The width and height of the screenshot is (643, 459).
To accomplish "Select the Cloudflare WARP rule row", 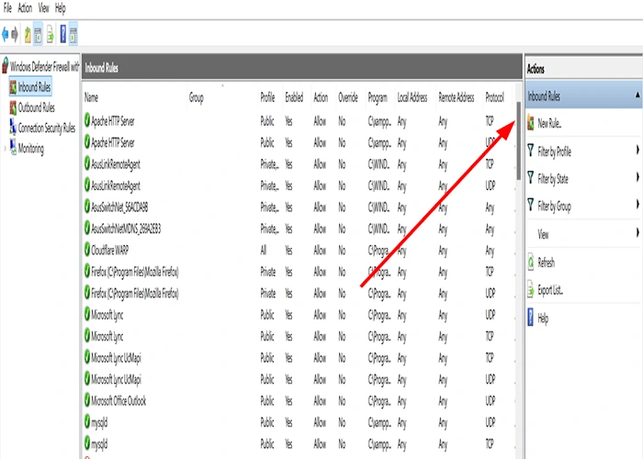I will click(x=299, y=250).
